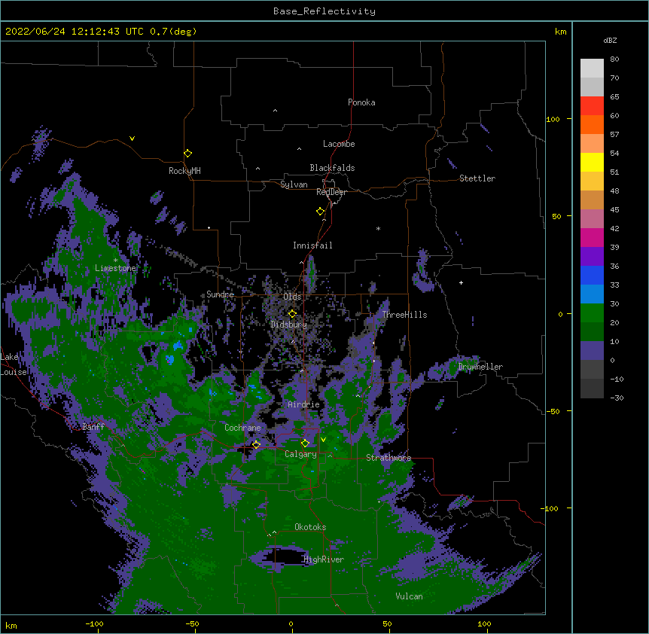Pick the red 65–60 dBZ legend swatch
The height and width of the screenshot is (634, 649).
[x=592, y=106]
